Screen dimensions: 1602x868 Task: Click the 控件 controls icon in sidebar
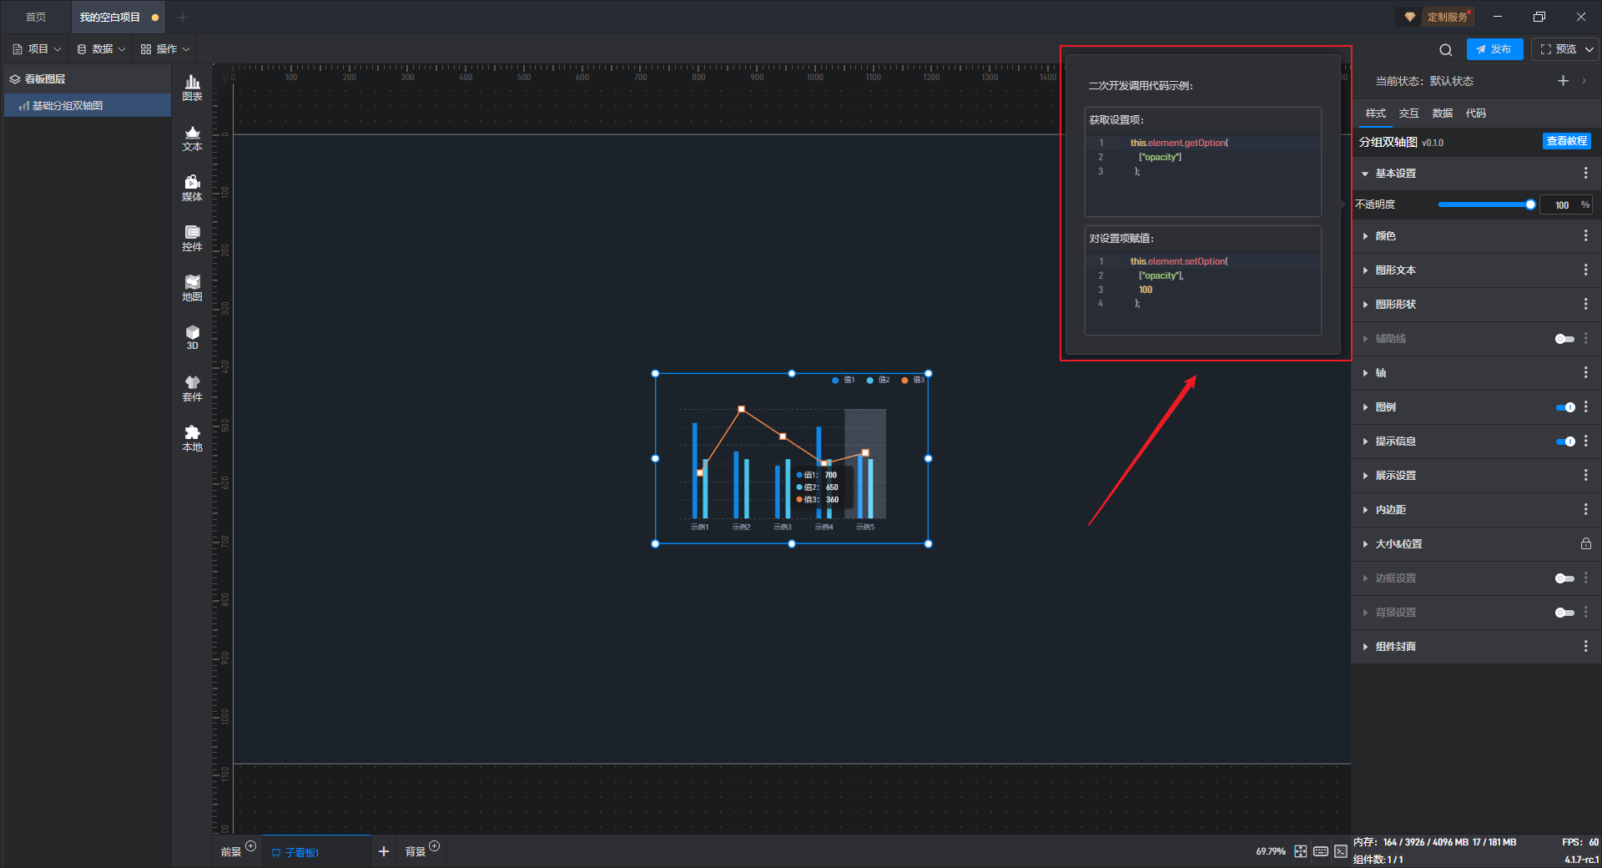192,238
